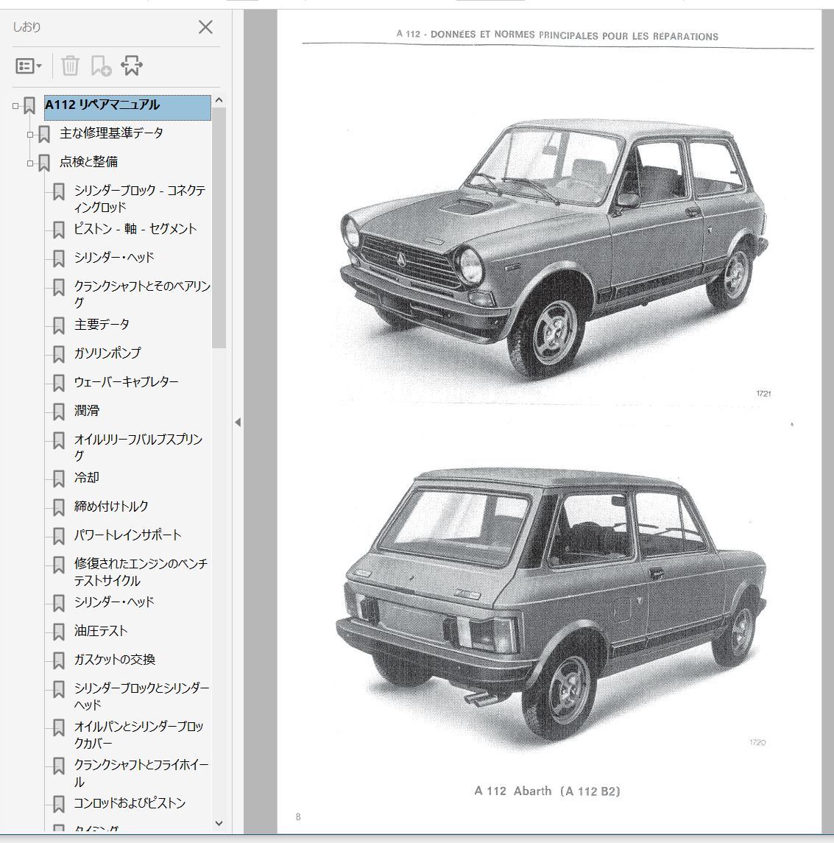Click the rear view A112 Abarth image

(x=552, y=605)
